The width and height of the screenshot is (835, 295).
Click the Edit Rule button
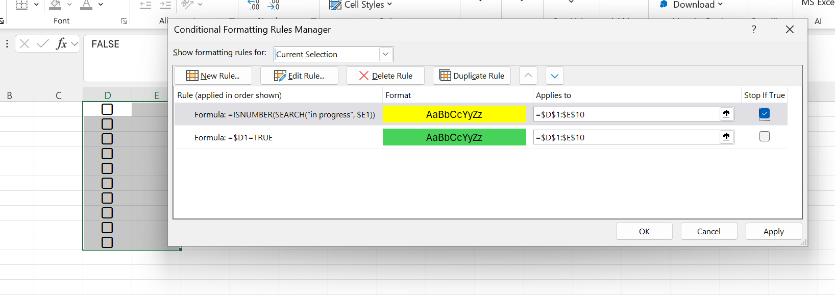pos(299,76)
